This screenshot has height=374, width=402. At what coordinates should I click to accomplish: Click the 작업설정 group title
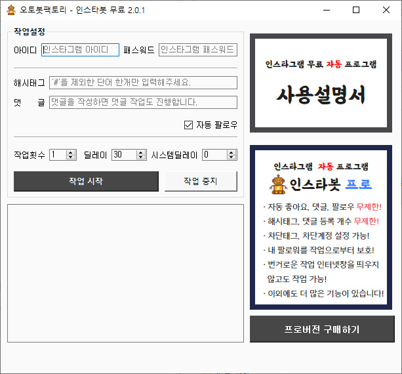[x=30, y=31]
